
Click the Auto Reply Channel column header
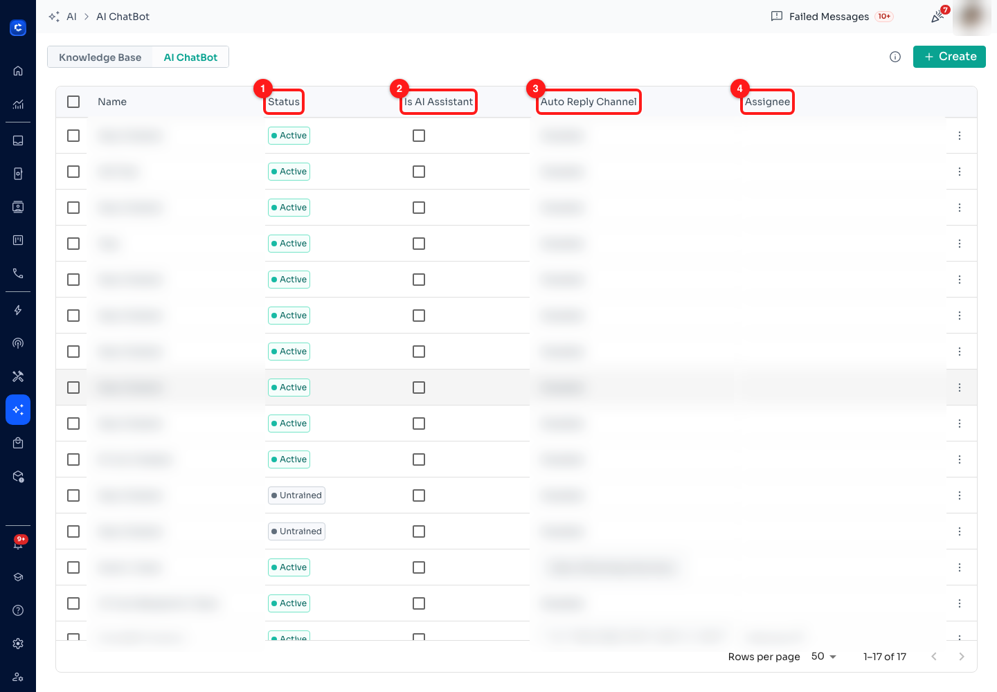(589, 102)
